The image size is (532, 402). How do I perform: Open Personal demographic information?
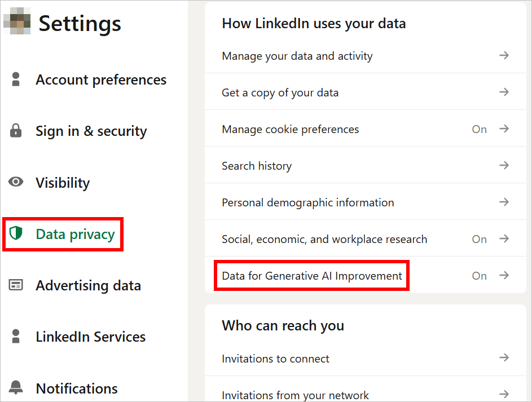[308, 202]
